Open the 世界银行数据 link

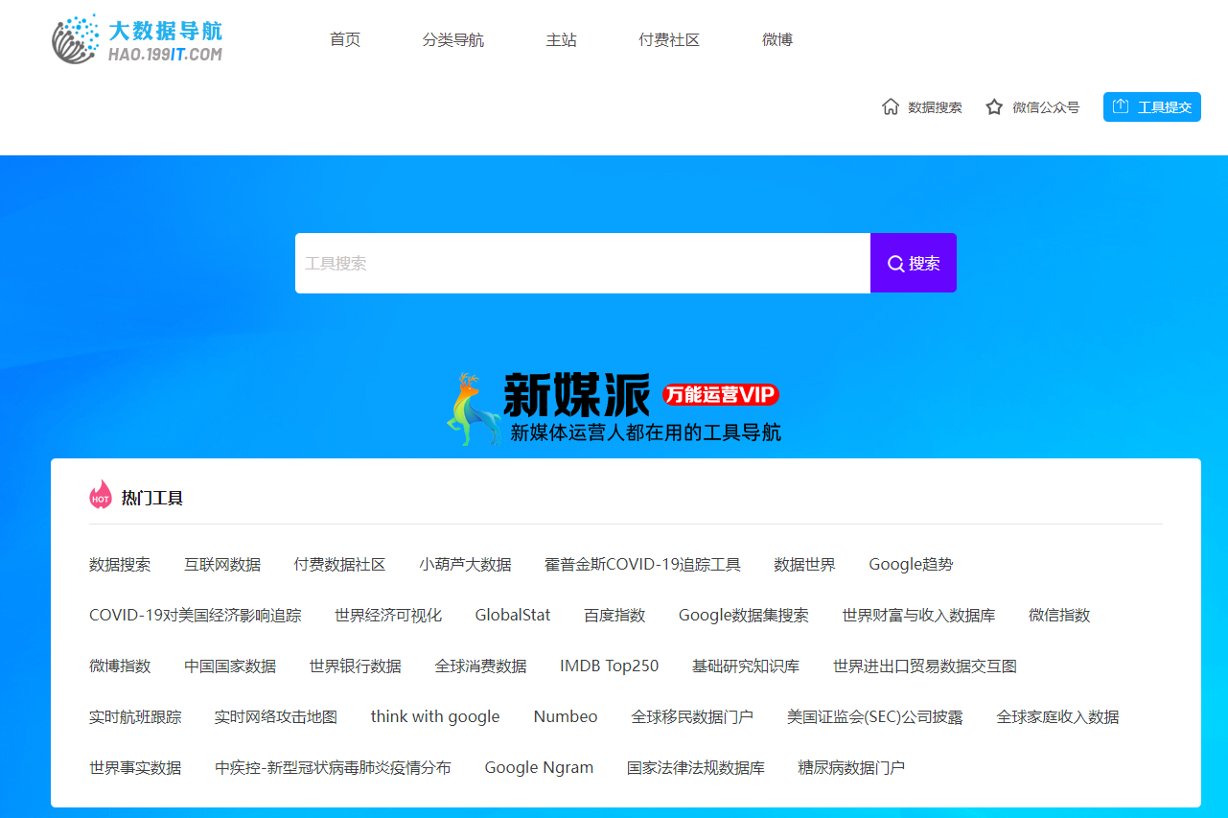click(355, 666)
